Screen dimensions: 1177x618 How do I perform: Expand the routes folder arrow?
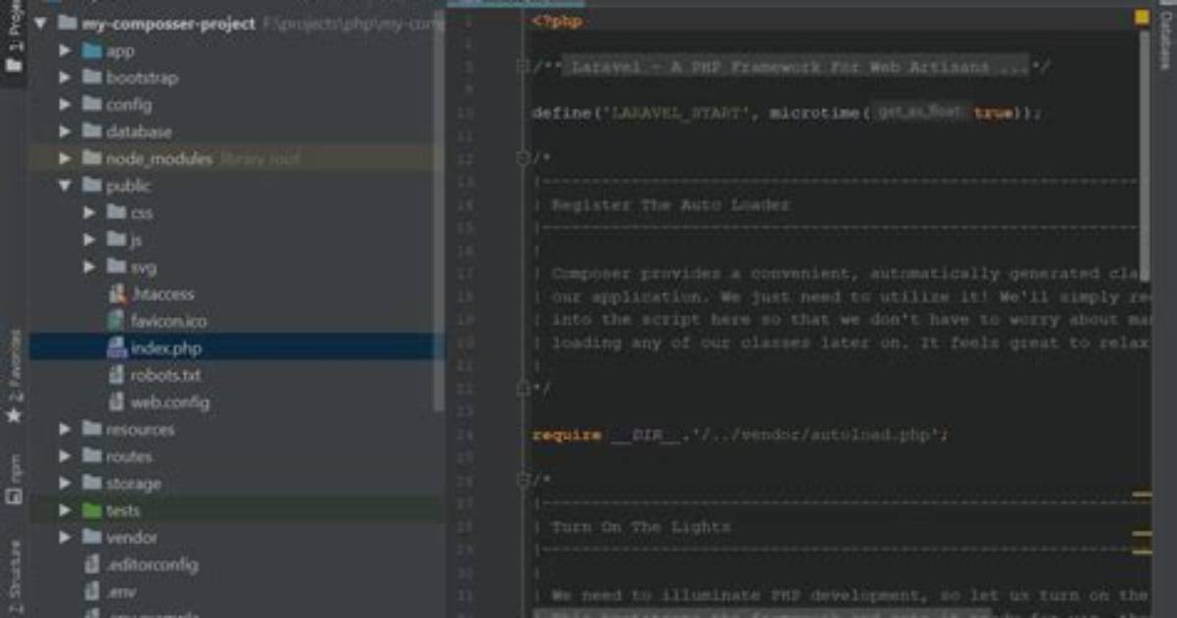65,456
